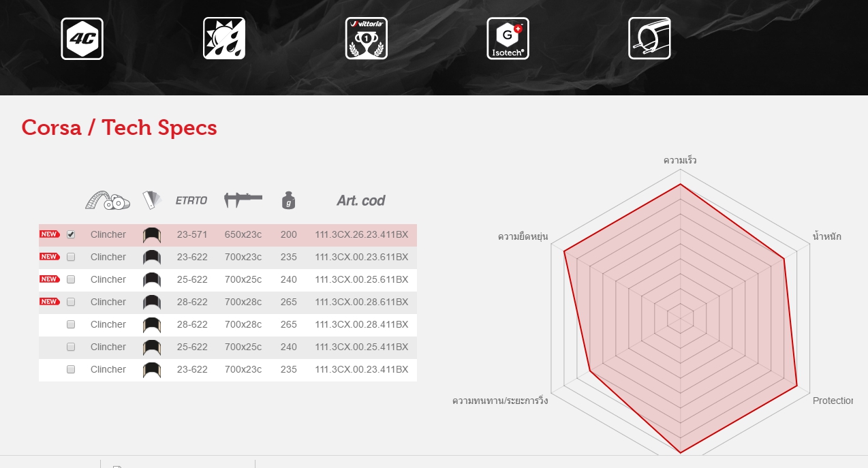868x468 pixels.
Task: Click tire profile icon in the 111.3CX.00.28.411BX row
Action: pyautogui.click(x=152, y=325)
